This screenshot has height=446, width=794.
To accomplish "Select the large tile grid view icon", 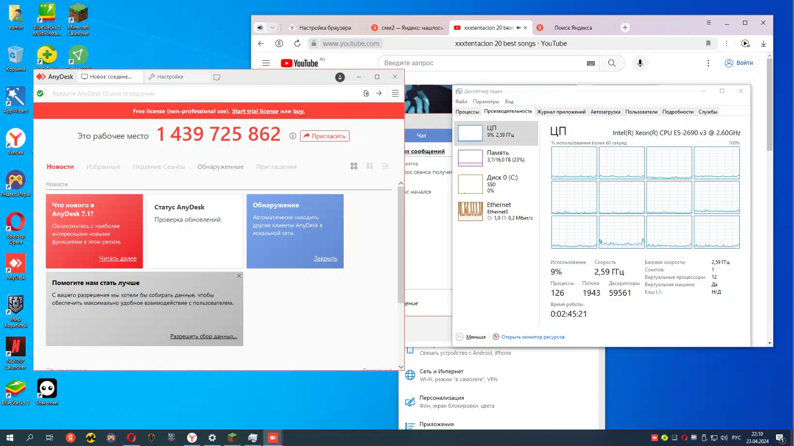I will pyautogui.click(x=354, y=166).
